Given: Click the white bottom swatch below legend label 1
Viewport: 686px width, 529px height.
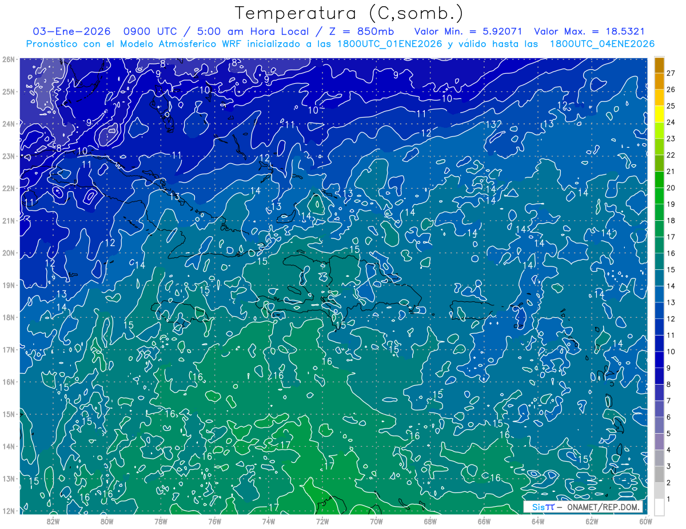Looking at the screenshot, I should pyautogui.click(x=659, y=507).
